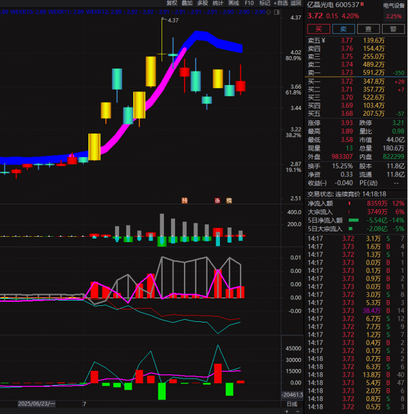
Task: Select the 画线 draw-line tool
Action: (x=233, y=3)
